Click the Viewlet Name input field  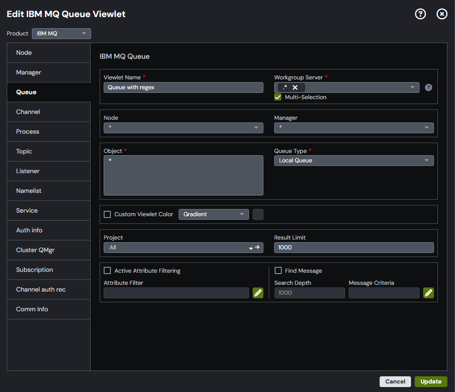[x=184, y=87]
